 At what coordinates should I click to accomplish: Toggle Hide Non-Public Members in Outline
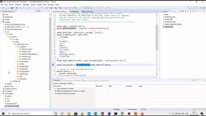point(188,12)
